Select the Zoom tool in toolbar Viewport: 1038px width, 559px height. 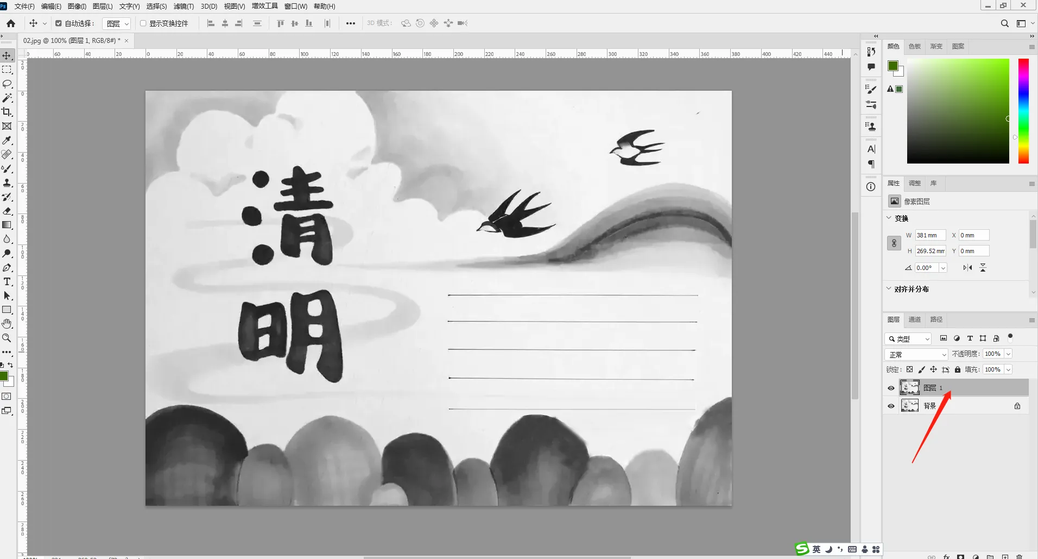(x=7, y=338)
